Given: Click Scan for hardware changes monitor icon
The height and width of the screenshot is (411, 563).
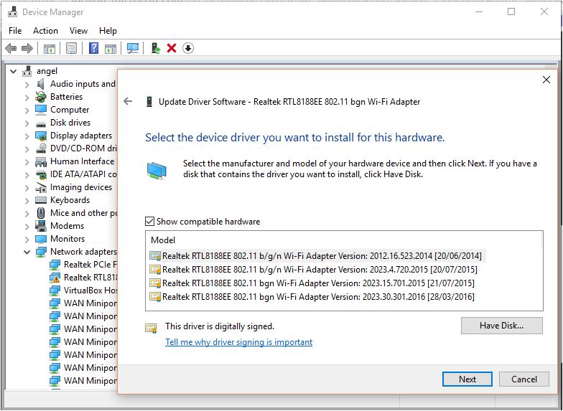Looking at the screenshot, I should coord(133,48).
